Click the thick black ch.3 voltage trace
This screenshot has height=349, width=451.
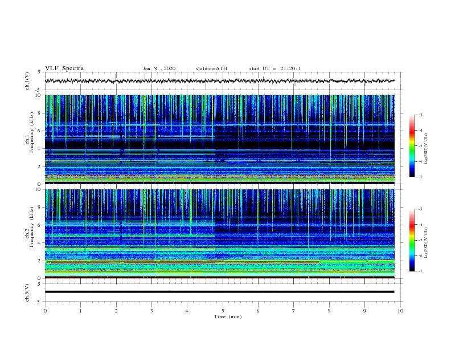pyautogui.click(x=219, y=292)
